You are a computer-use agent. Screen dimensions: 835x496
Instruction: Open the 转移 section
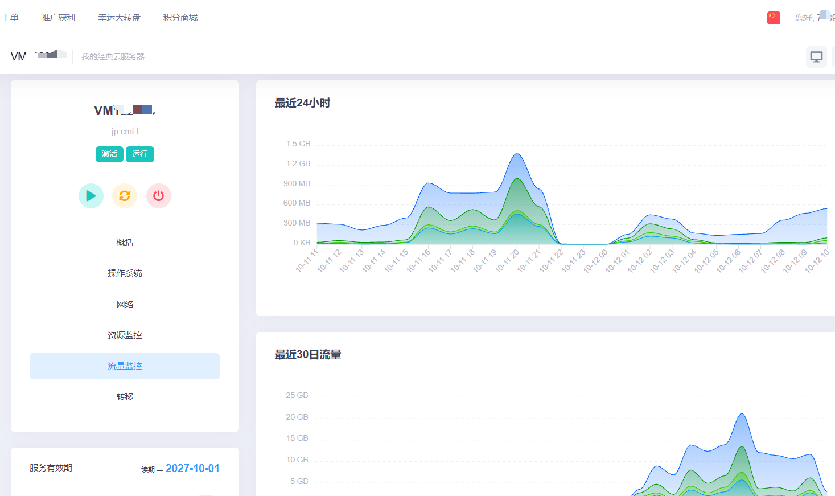125,397
